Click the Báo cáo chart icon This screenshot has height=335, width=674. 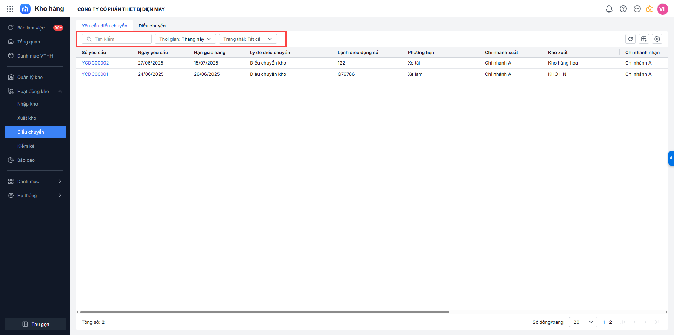pos(11,160)
